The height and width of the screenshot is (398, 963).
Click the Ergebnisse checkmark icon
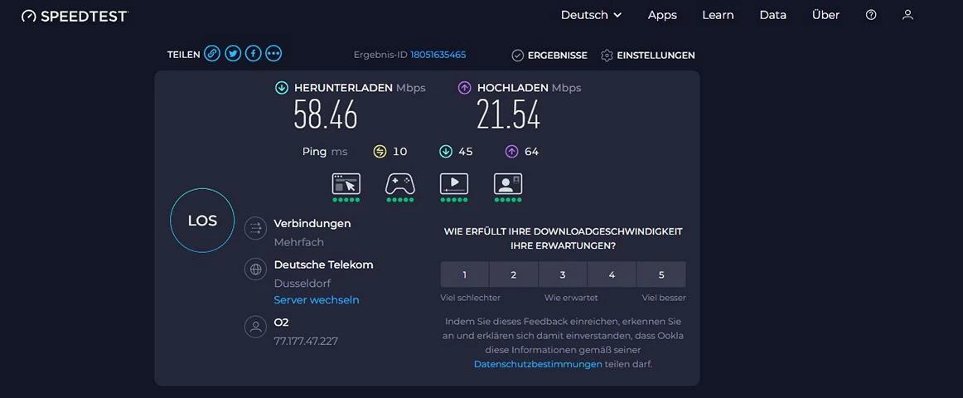[x=518, y=56]
